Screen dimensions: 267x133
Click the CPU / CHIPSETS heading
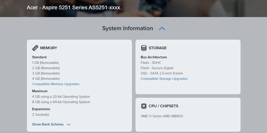coord(163,106)
